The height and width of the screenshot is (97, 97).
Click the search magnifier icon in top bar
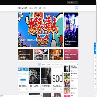pyautogui.click(x=77, y=2)
